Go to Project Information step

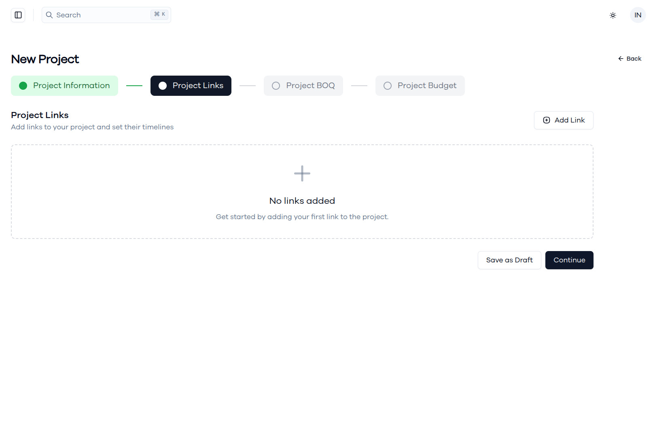pos(64,86)
